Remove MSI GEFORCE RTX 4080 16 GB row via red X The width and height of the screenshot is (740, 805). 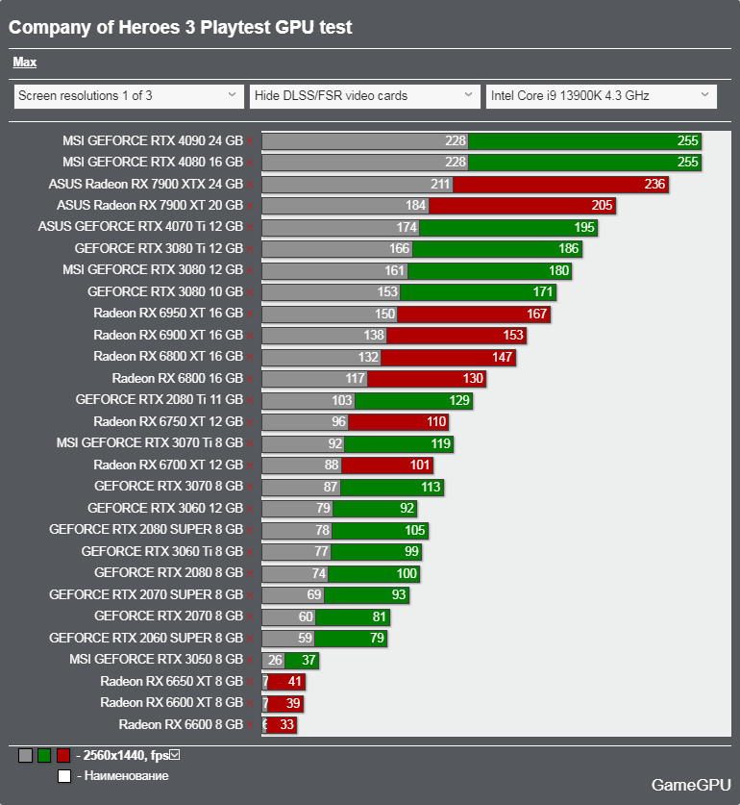pyautogui.click(x=250, y=163)
